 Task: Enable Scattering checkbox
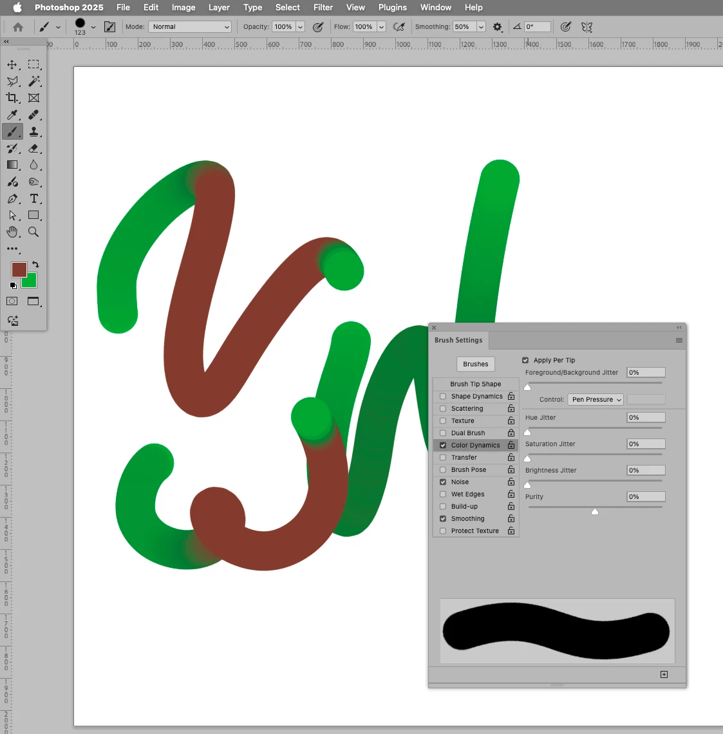pyautogui.click(x=443, y=408)
